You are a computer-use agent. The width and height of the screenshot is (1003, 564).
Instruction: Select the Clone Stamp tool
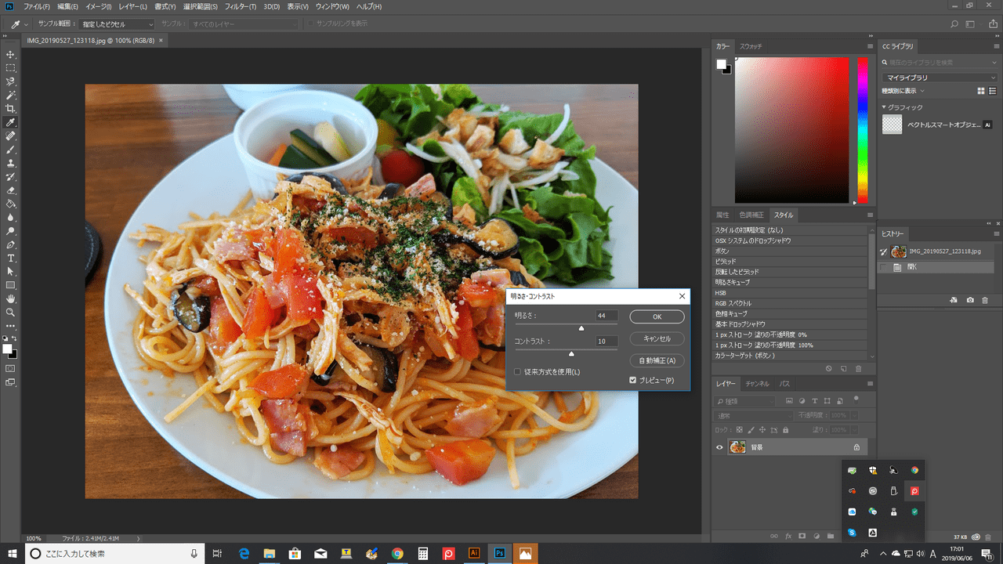point(11,163)
